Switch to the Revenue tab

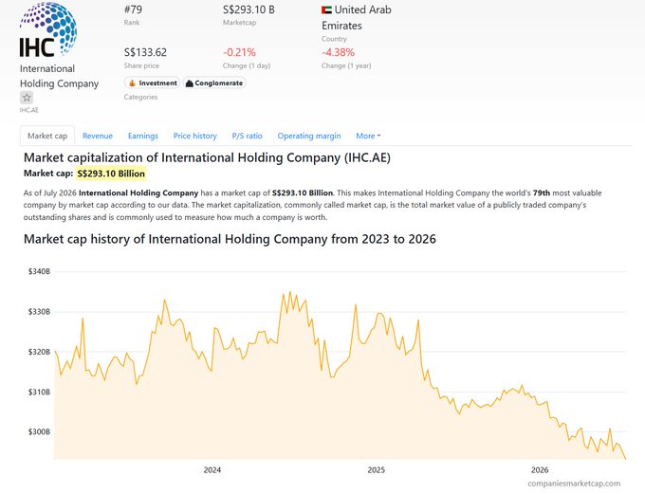(x=98, y=136)
